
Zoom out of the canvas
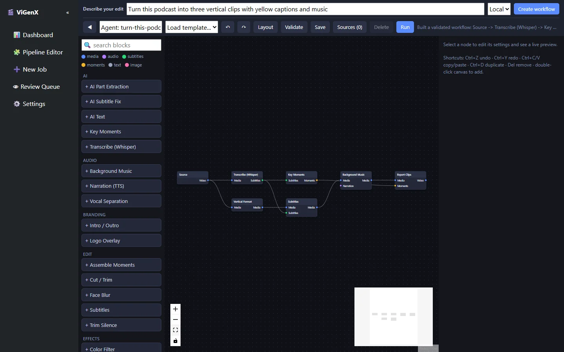[175, 320]
